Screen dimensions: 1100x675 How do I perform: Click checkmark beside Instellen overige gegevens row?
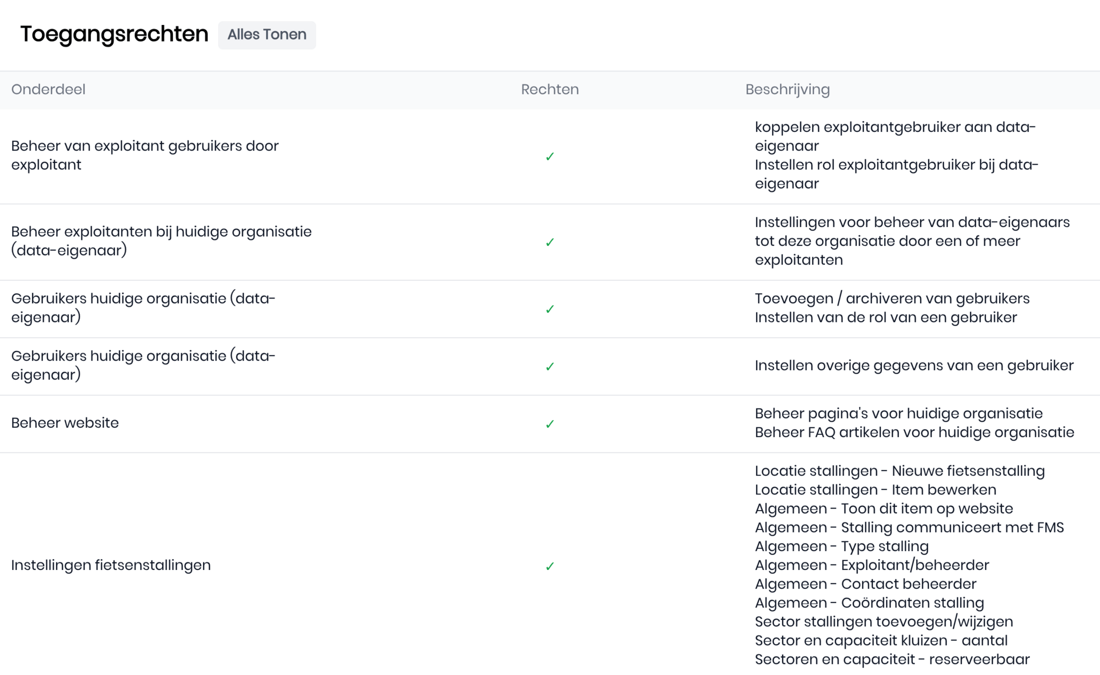point(549,366)
